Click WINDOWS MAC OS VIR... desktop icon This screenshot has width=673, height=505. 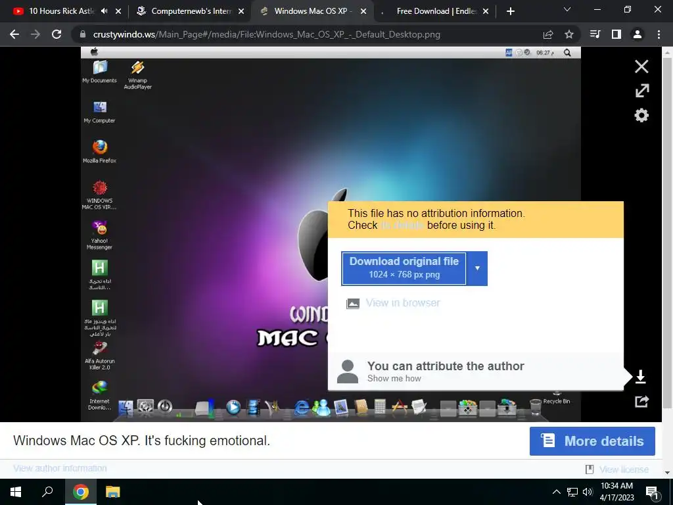click(x=100, y=195)
